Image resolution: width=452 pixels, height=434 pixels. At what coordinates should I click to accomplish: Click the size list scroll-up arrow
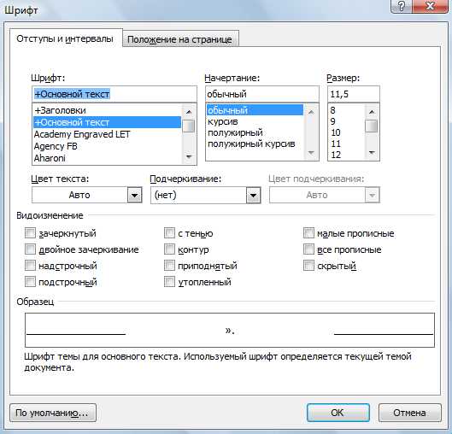point(372,112)
